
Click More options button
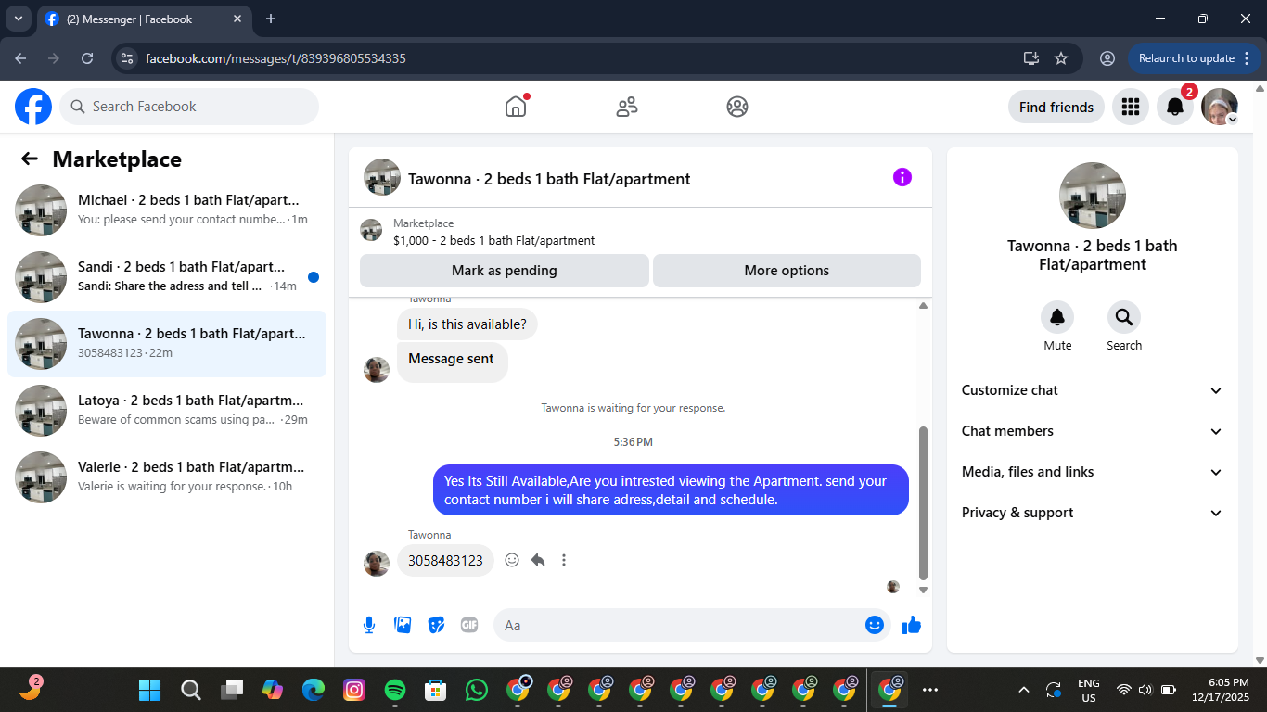787,271
